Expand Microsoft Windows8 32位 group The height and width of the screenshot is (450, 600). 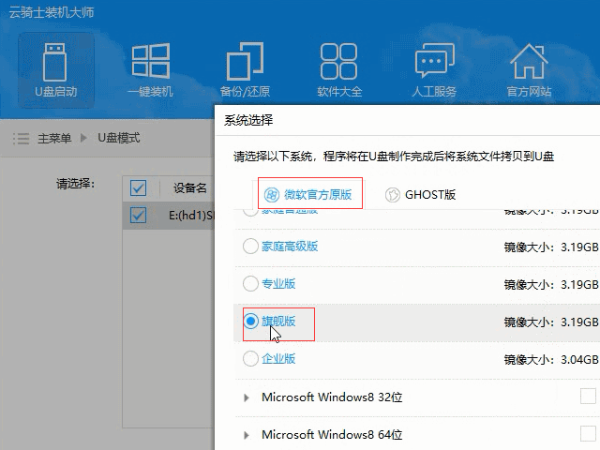[247, 397]
